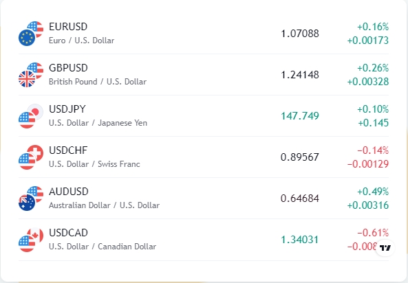Click the AUDUSD flag pair icon
The height and width of the screenshot is (283, 408).
(x=31, y=199)
